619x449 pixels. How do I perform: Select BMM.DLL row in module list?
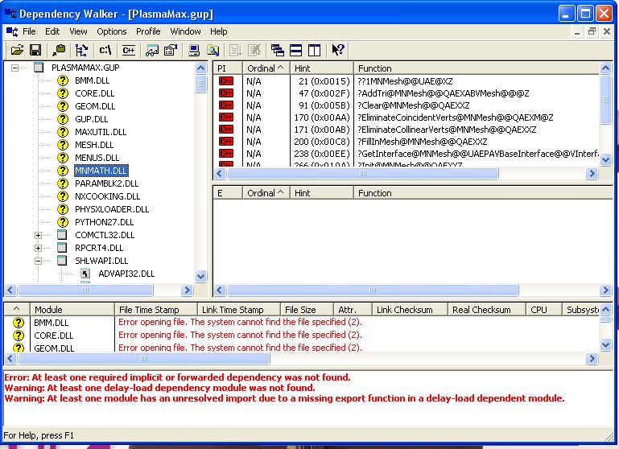302,323
